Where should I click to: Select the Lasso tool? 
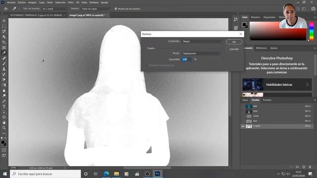coord(4,32)
